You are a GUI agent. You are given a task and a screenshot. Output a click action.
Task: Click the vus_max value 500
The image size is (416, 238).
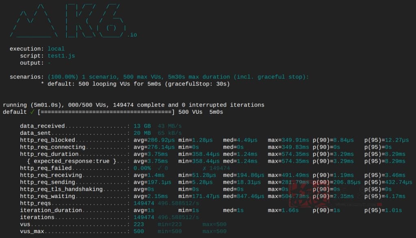139,232
